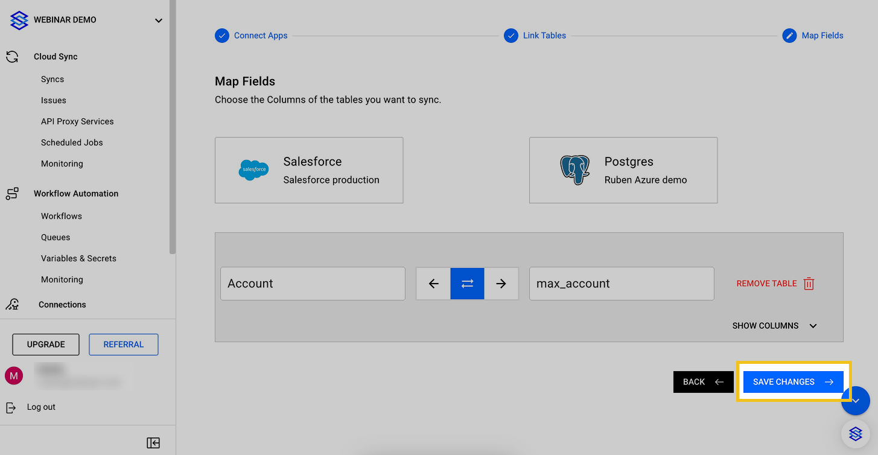The image size is (878, 455).
Task: Click the max_account table field
Action: [621, 284]
